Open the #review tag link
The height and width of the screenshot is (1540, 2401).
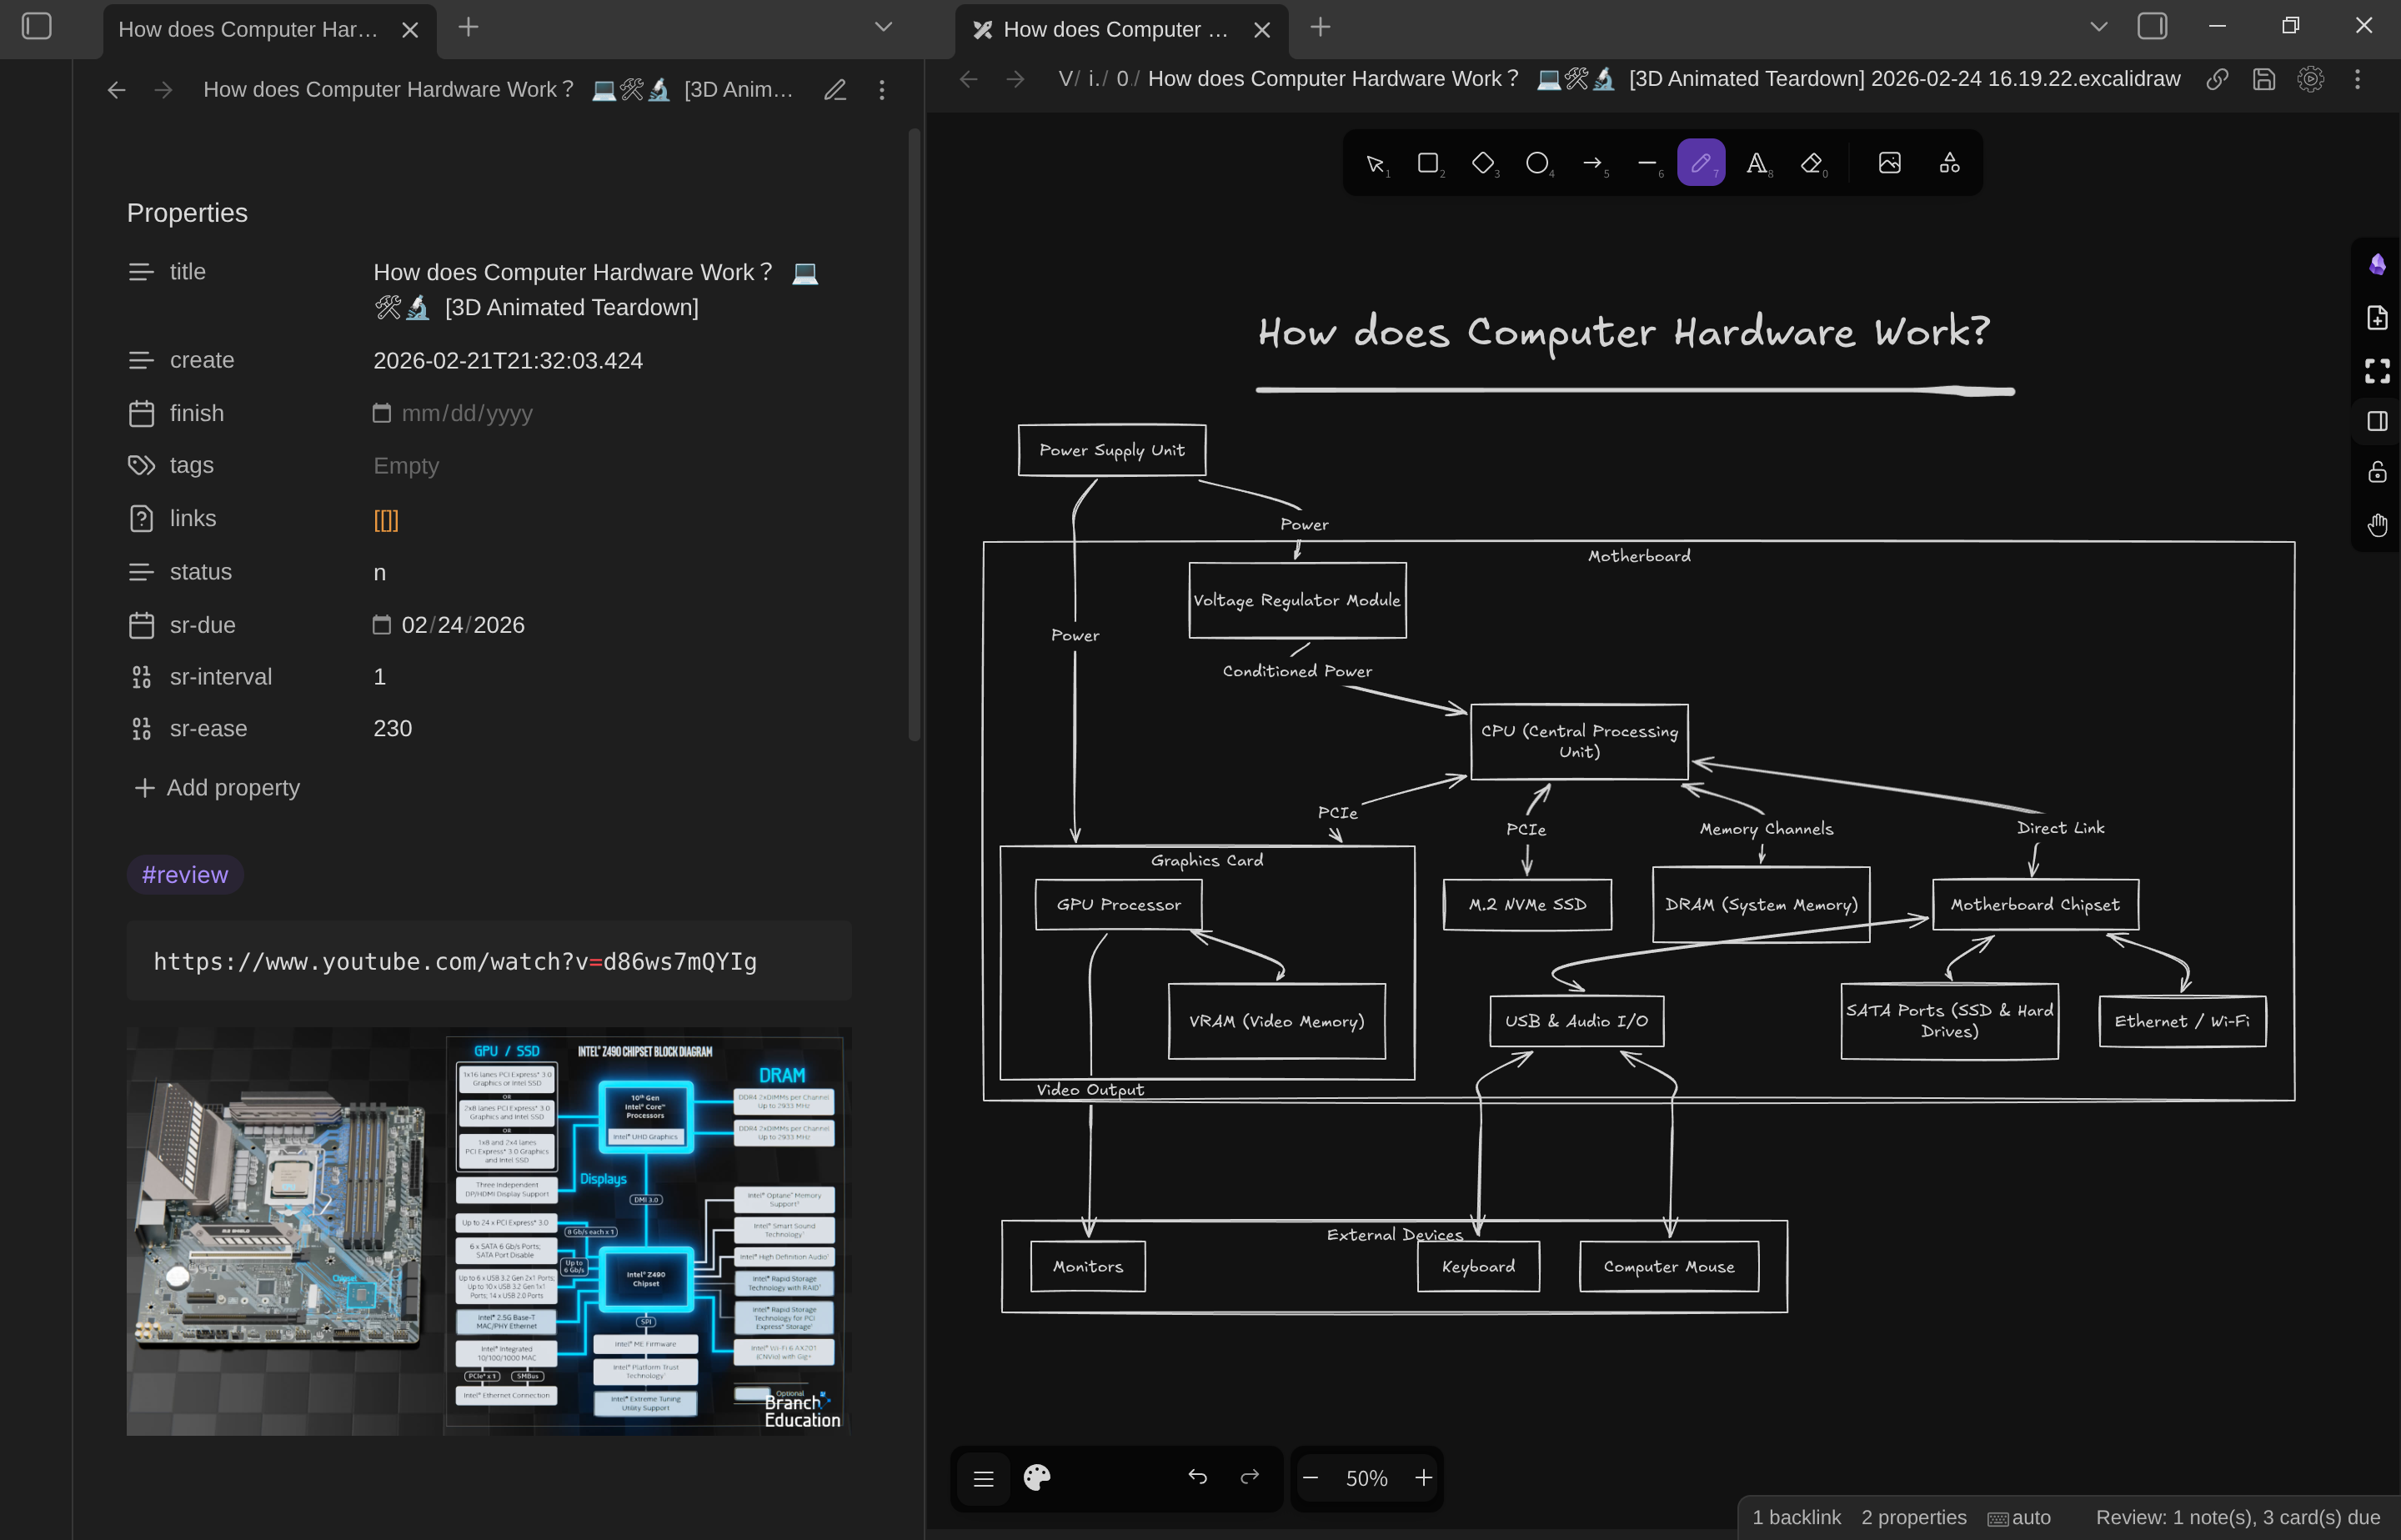coord(185,875)
